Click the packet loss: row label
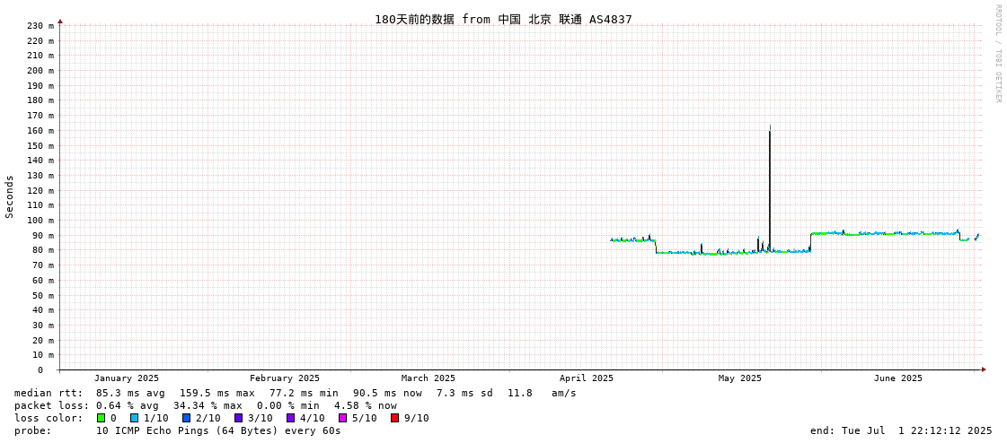This screenshot has height=443, width=1007. 51,405
